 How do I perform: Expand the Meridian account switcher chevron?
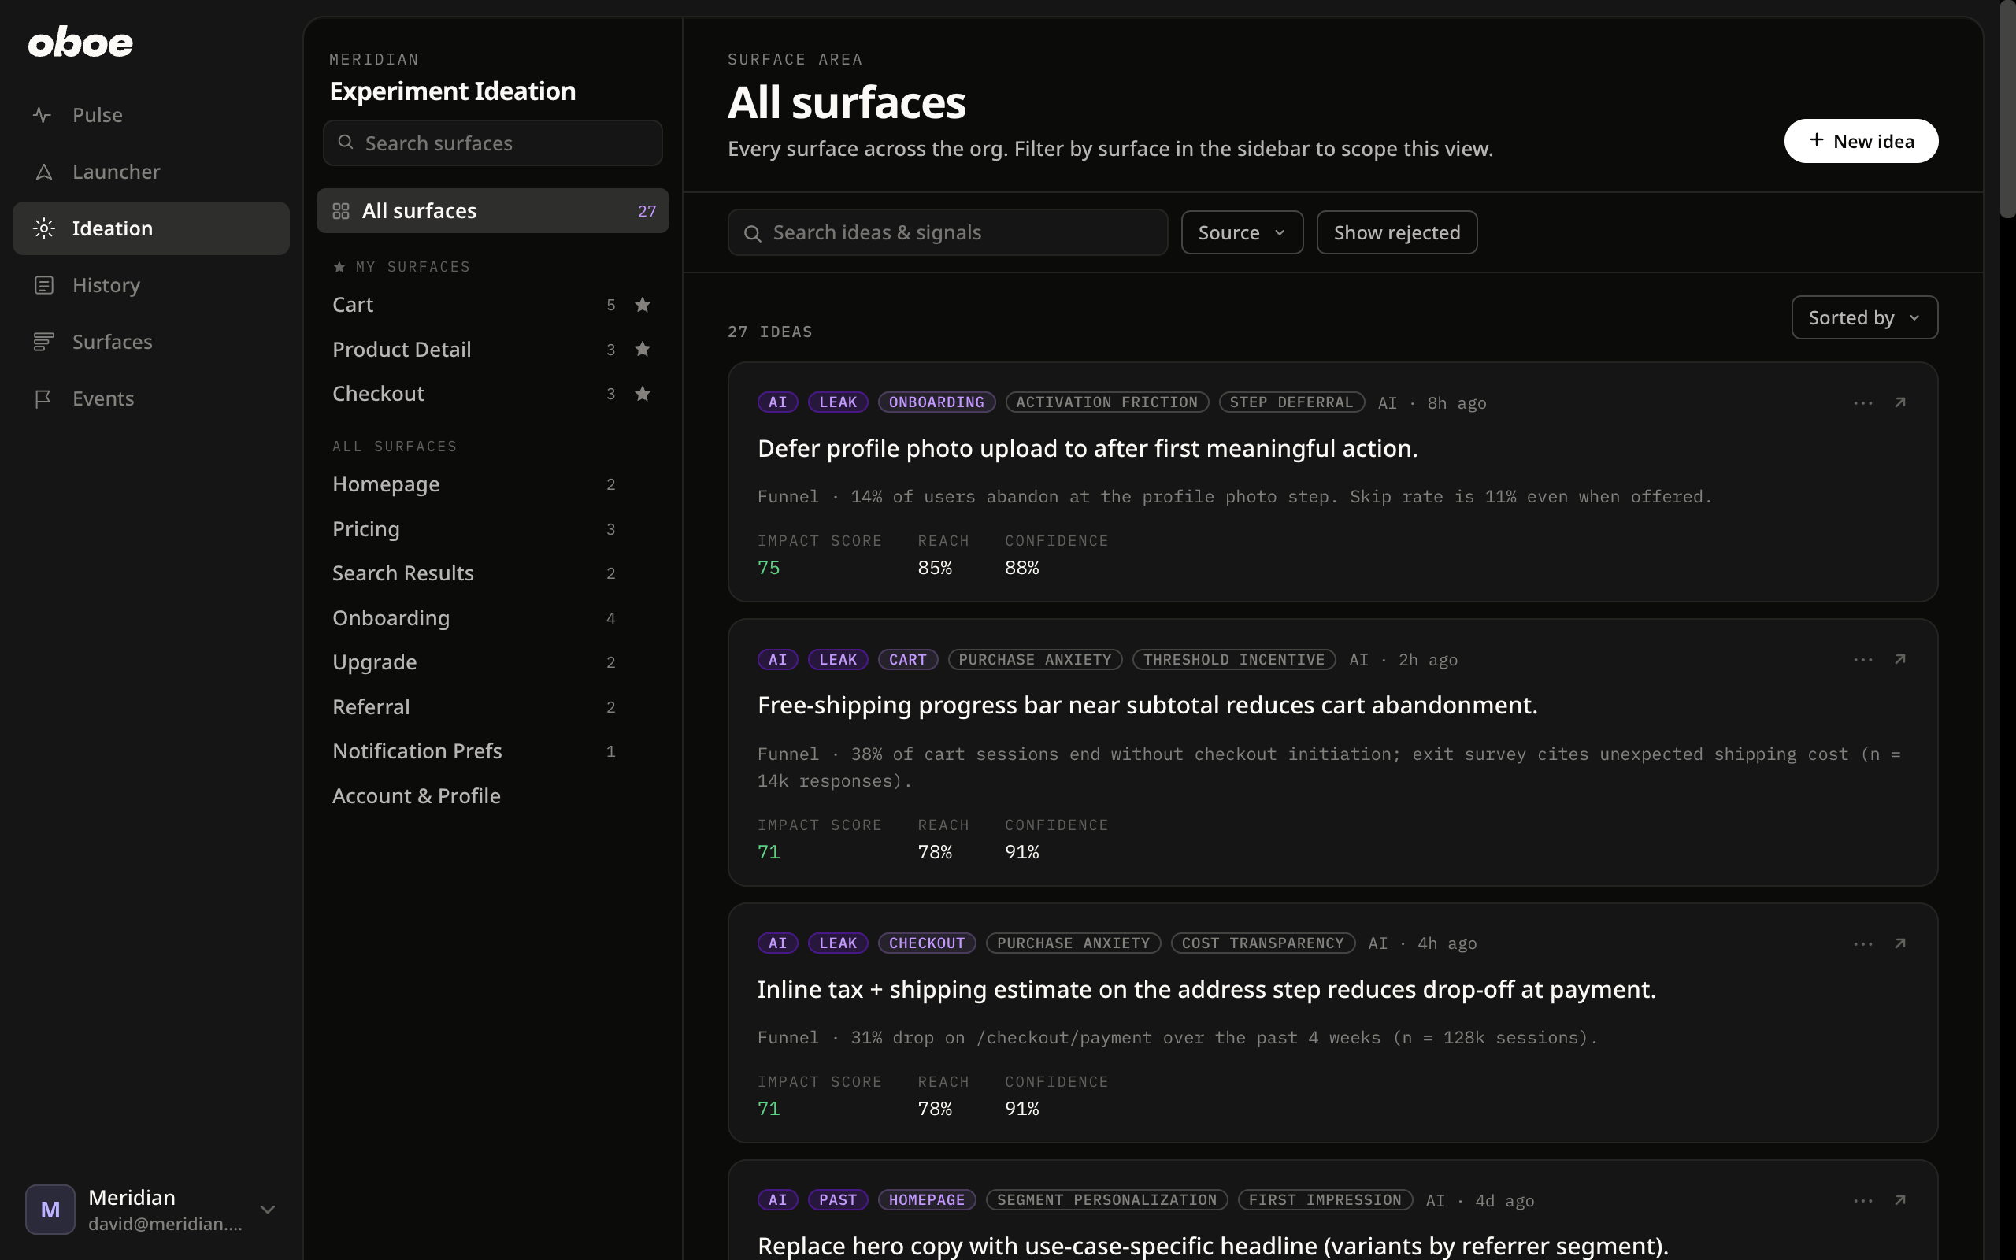(268, 1209)
